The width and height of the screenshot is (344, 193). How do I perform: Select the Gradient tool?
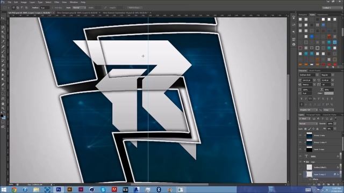[x=3, y=70]
